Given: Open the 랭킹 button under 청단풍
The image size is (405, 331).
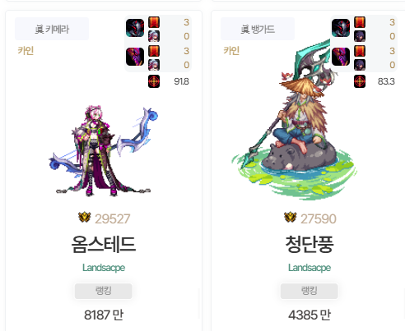Looking at the screenshot, I should (310, 291).
